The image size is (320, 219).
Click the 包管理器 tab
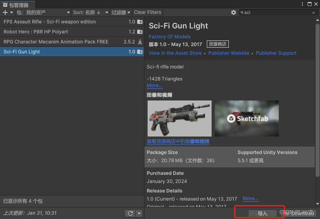pos(18,5)
